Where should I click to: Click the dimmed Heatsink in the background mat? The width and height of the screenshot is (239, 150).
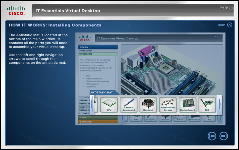tap(165, 118)
